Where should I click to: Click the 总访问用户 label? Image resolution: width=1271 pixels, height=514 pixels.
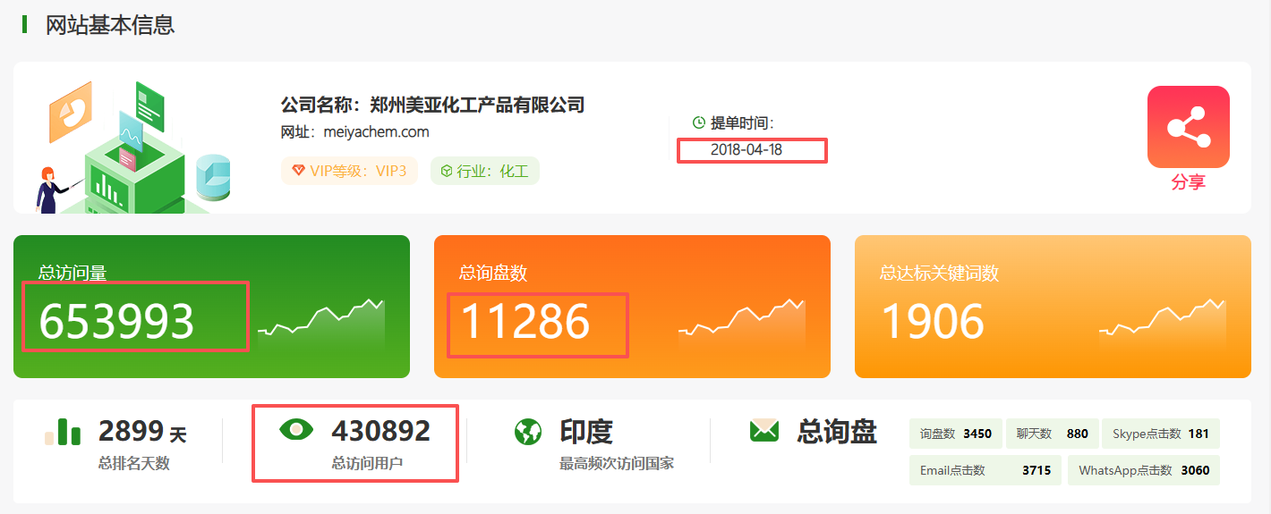(x=367, y=463)
